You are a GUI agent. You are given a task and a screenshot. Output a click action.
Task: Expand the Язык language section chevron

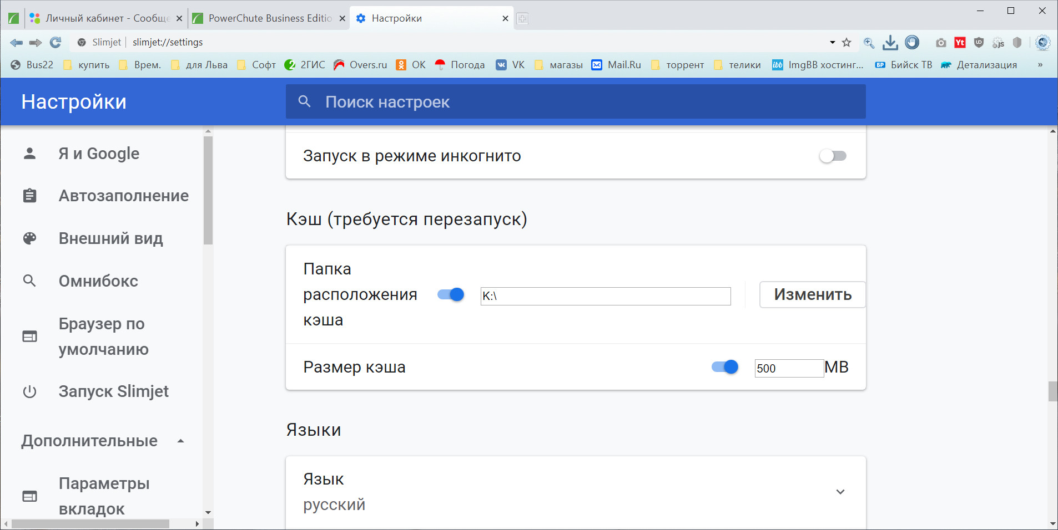pos(840,492)
